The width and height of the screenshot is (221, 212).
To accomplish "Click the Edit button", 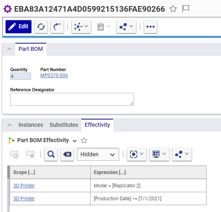I will [19, 26].
